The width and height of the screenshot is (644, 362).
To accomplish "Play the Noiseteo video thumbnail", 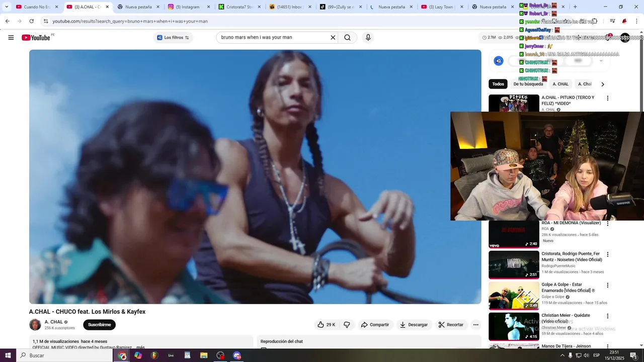I will click(514, 265).
